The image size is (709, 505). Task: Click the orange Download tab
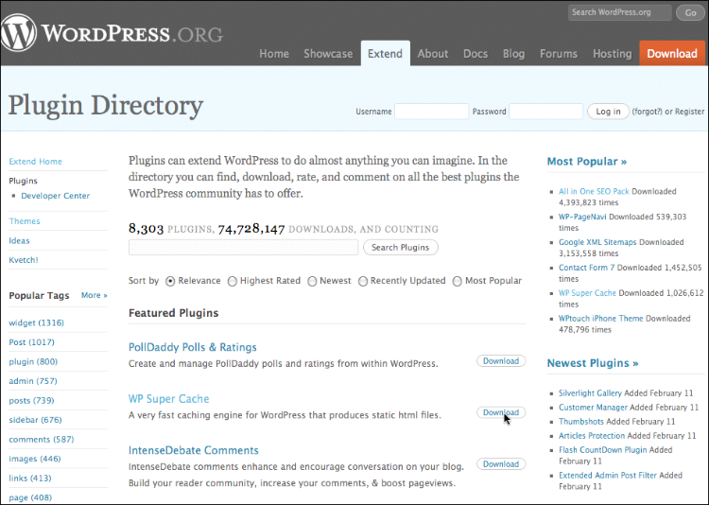672,53
